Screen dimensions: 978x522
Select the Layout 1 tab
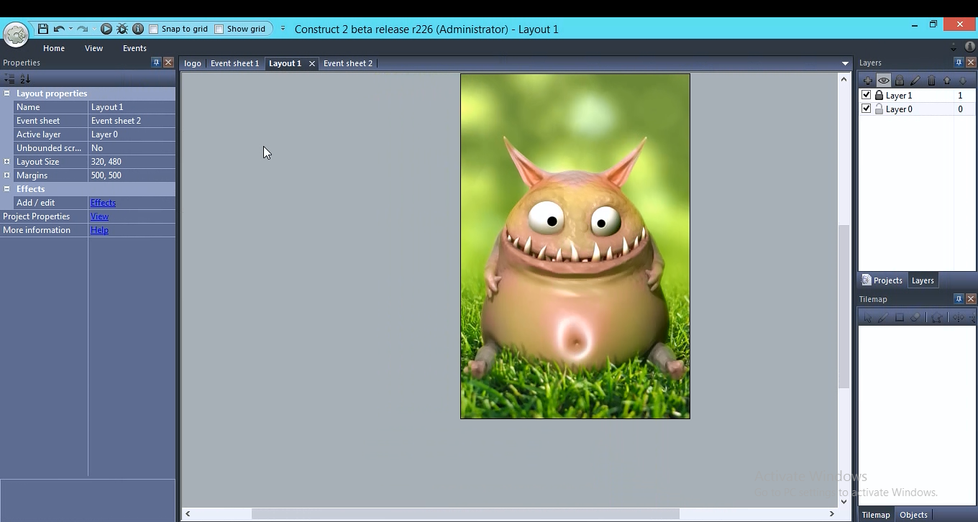285,63
